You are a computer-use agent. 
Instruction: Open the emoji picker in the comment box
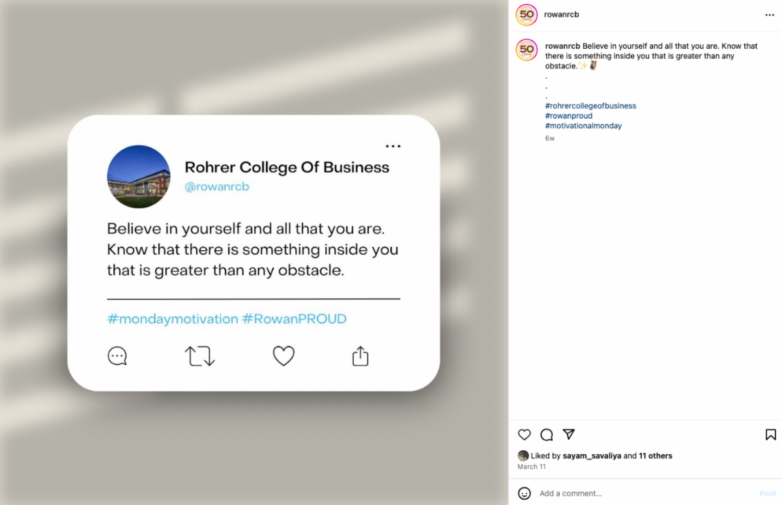pos(525,493)
